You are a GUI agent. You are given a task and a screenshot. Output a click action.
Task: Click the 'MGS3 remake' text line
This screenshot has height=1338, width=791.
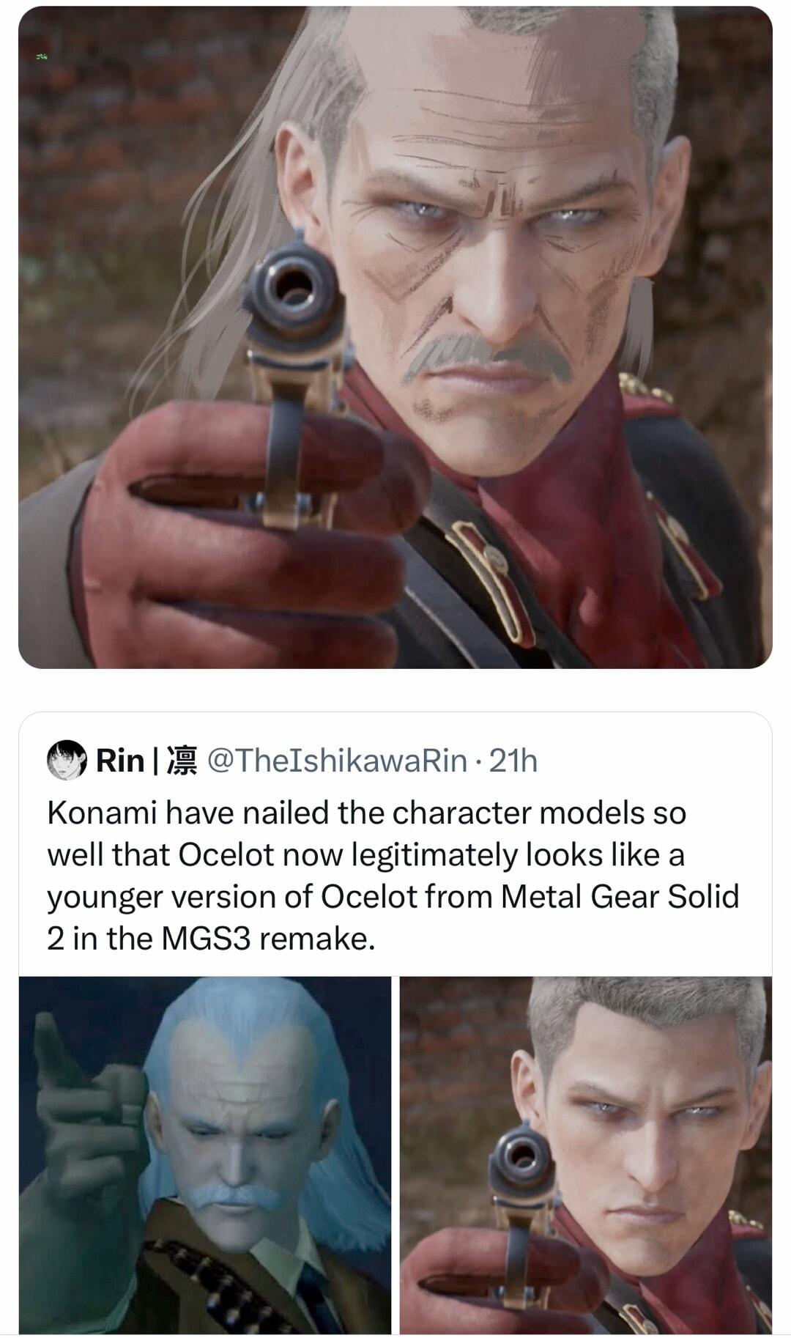pyautogui.click(x=267, y=939)
